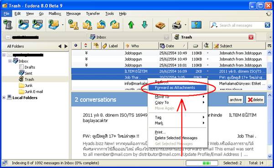Open the address book icon in toolbar
Image resolution: width=274 pixels, height=168 pixels.
(160, 25)
